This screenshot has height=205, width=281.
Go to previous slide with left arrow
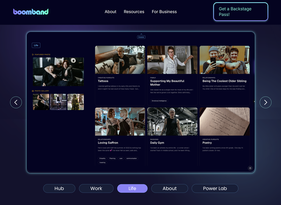point(16,102)
